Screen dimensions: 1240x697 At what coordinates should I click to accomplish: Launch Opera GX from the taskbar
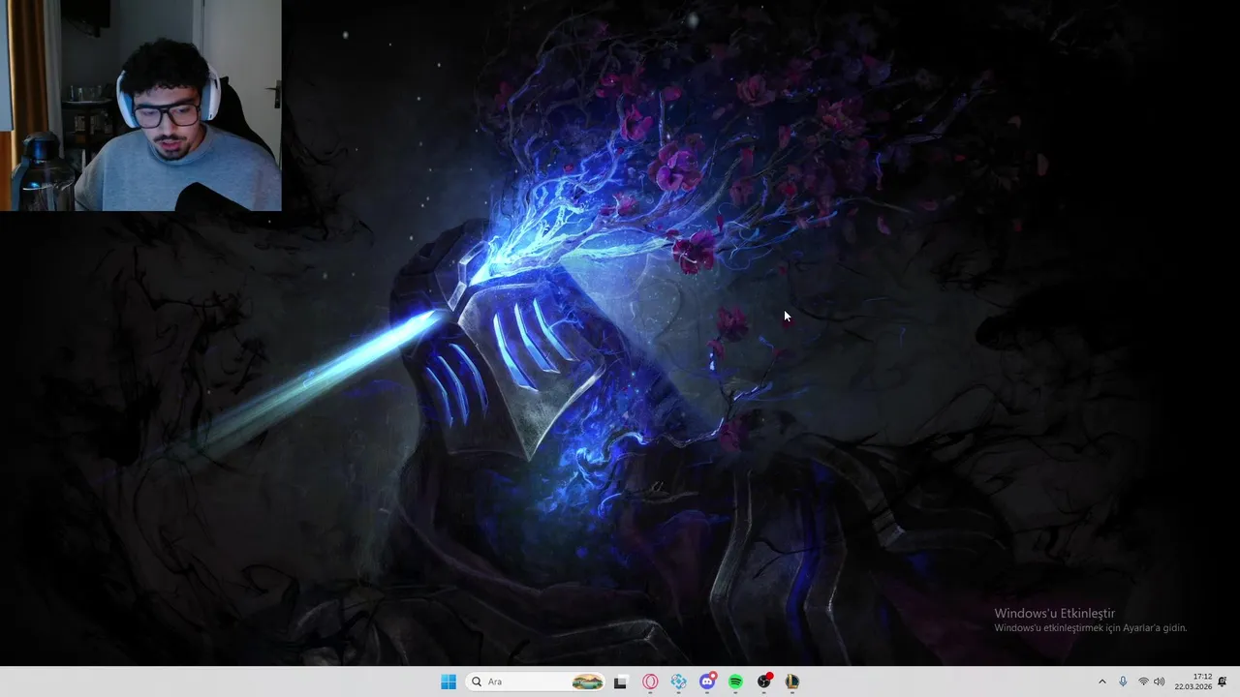click(x=650, y=682)
